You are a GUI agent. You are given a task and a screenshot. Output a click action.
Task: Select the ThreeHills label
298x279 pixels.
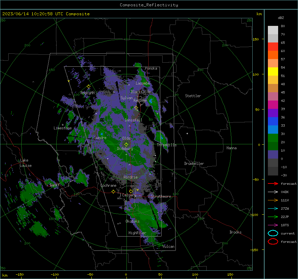tap(167, 145)
